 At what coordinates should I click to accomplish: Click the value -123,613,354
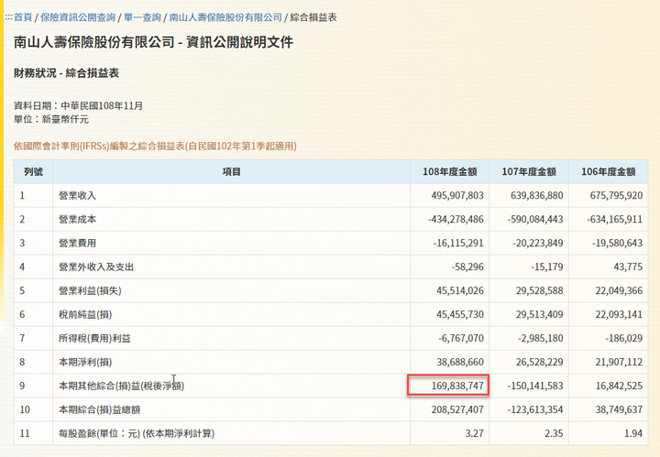[535, 409]
